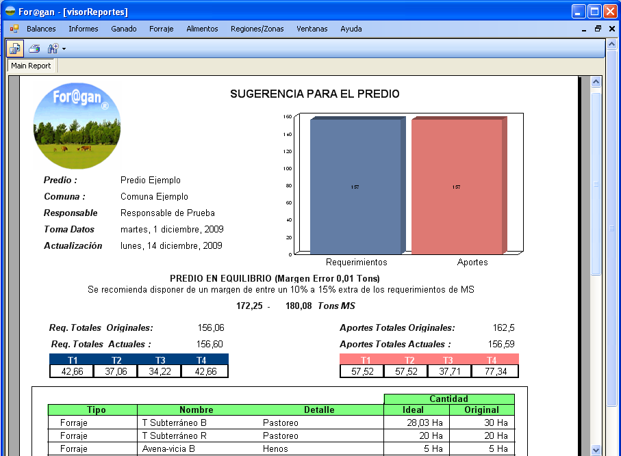
Task: Click the MDI window icon left of Balances
Action: (x=14, y=29)
